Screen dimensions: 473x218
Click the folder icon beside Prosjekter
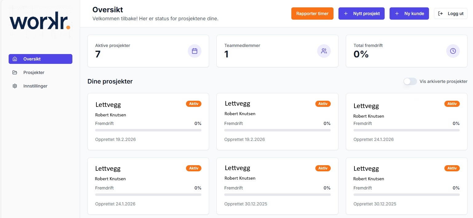(15, 72)
